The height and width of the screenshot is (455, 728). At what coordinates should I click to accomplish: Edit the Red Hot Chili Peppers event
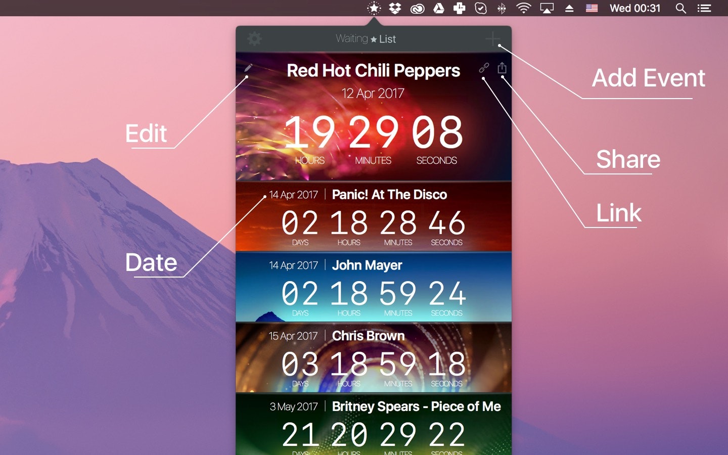(248, 68)
